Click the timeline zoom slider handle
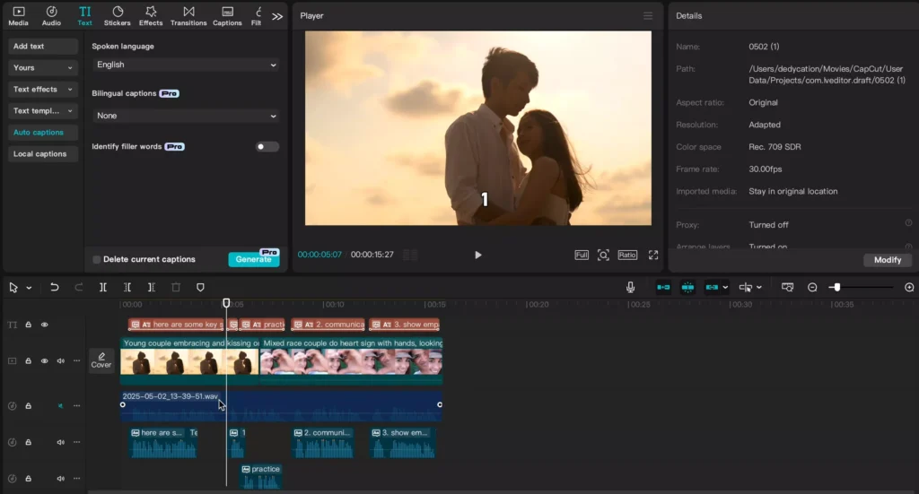 [837, 288]
